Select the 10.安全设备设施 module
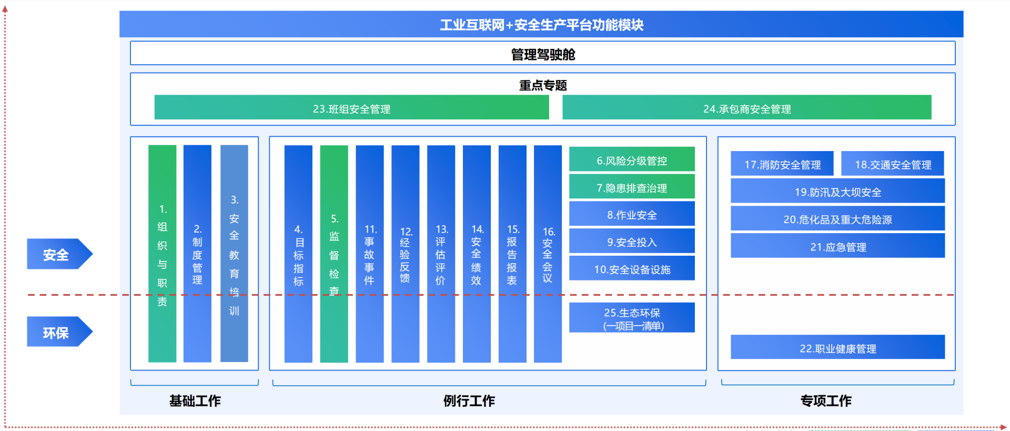Viewport: 1010px width, 431px height. 632,269
